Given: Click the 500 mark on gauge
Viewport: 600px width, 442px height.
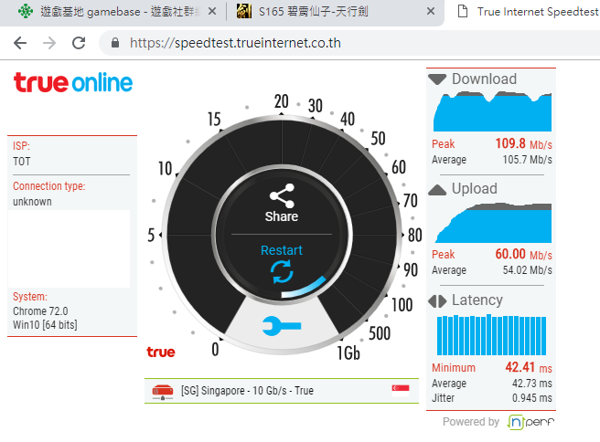Looking at the screenshot, I should (380, 333).
